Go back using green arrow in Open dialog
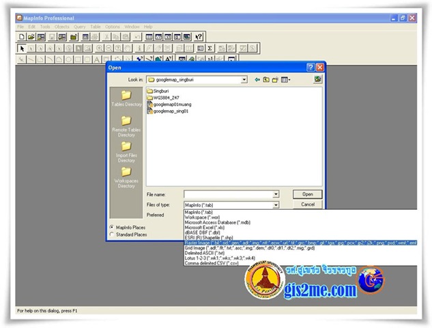The width and height of the screenshot is (432, 328). coord(257,80)
